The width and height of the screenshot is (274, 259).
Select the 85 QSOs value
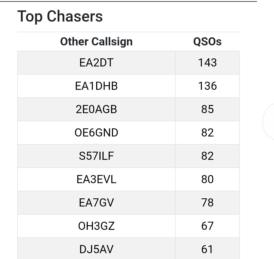point(207,109)
